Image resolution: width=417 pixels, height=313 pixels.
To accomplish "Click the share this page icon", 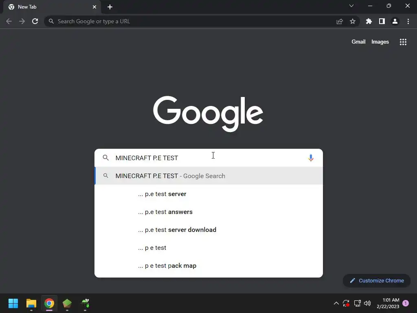I will 340,21.
